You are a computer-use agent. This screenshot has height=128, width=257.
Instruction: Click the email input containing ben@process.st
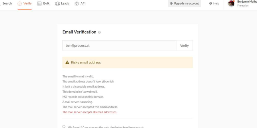click(x=119, y=46)
